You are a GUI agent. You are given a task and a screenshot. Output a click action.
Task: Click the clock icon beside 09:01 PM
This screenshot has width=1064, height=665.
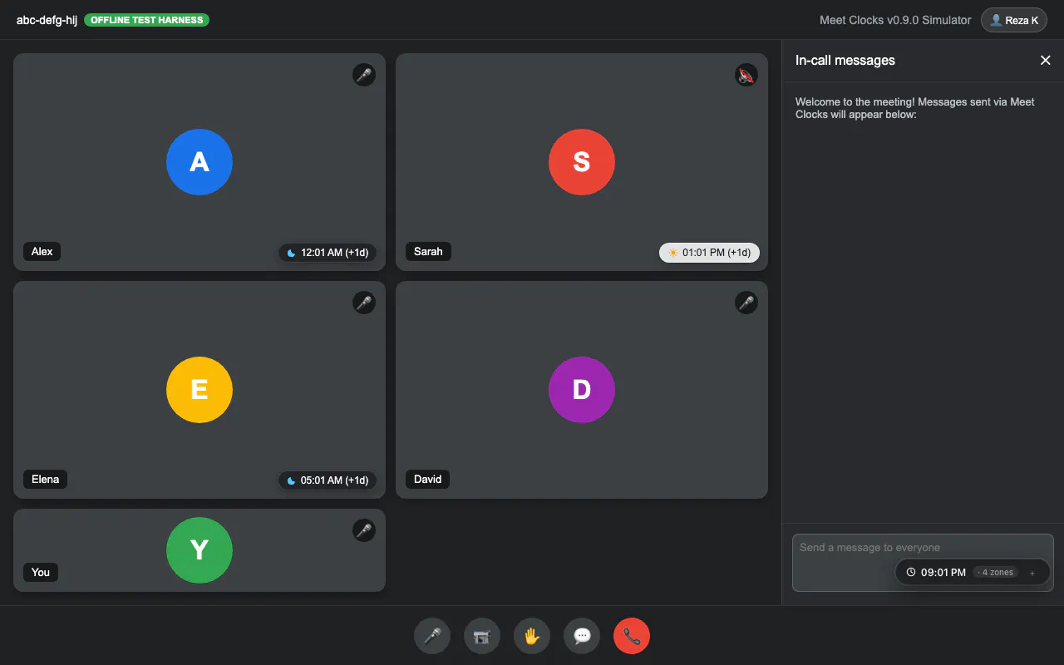click(x=911, y=573)
